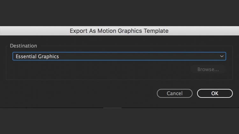Focus the Destination selection field
The width and height of the screenshot is (239, 134).
pyautogui.click(x=119, y=57)
